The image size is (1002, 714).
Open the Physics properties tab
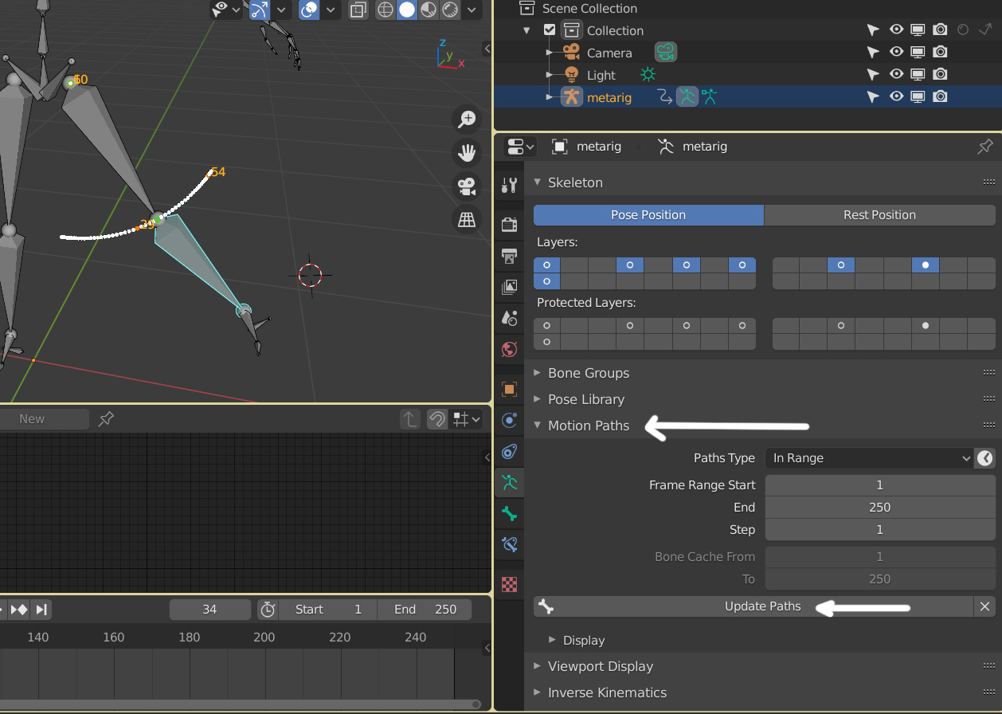(510, 420)
